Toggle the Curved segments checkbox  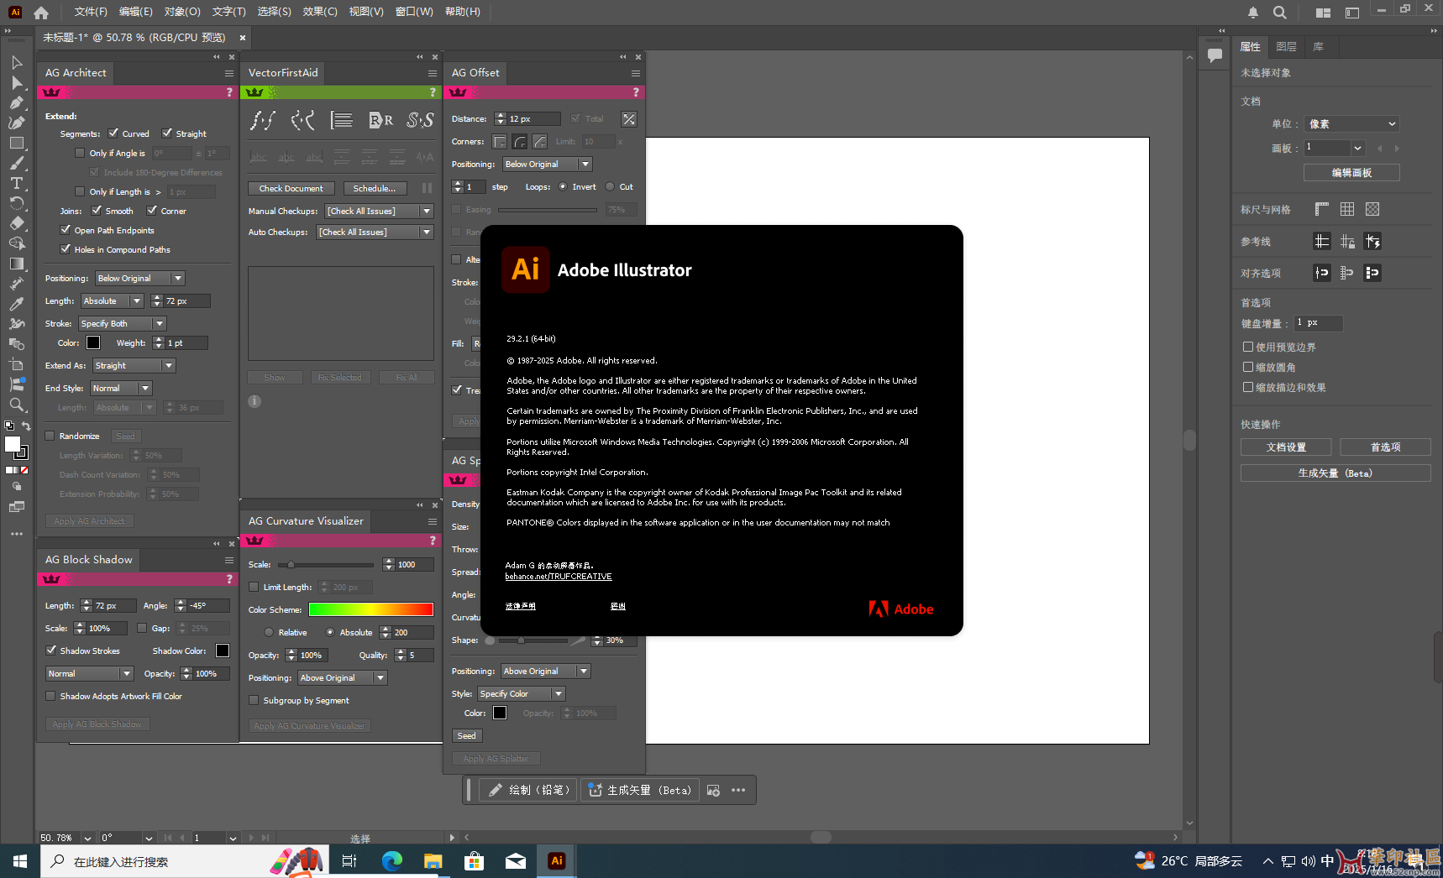(x=113, y=133)
